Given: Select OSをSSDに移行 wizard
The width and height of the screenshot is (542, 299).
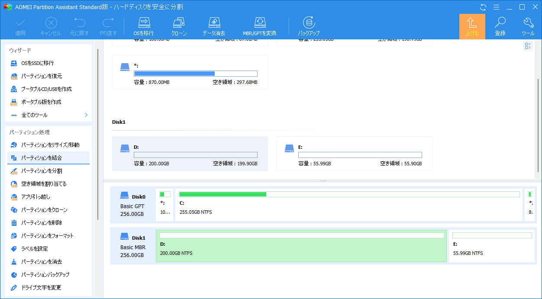Looking at the screenshot, I should point(49,63).
